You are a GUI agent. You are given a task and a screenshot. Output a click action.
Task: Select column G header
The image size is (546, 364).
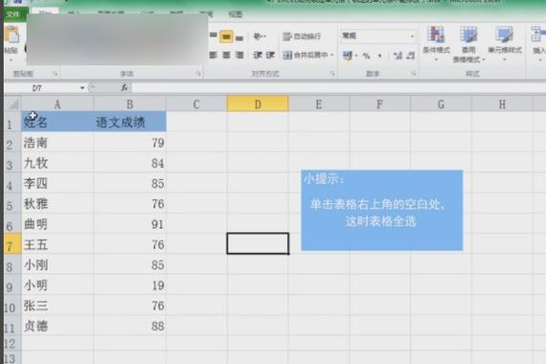point(441,103)
